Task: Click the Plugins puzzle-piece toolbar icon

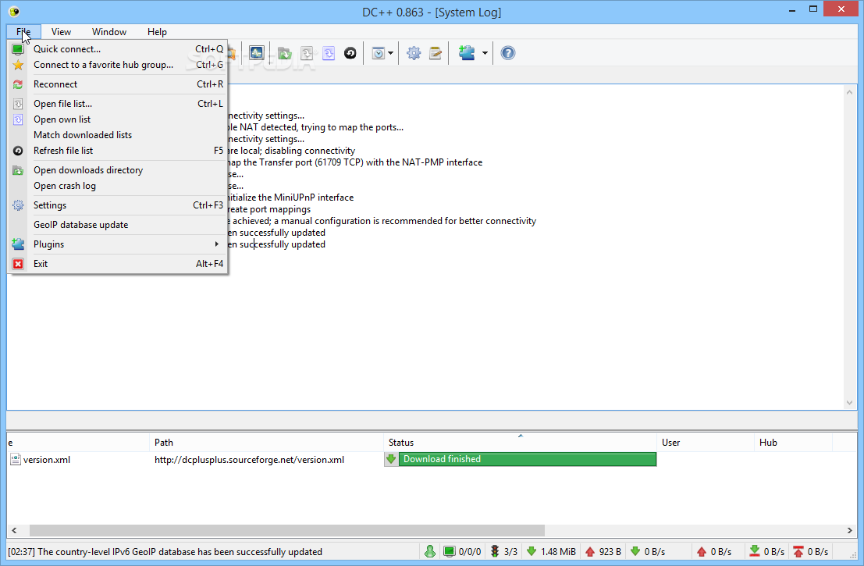Action: pyautogui.click(x=467, y=53)
